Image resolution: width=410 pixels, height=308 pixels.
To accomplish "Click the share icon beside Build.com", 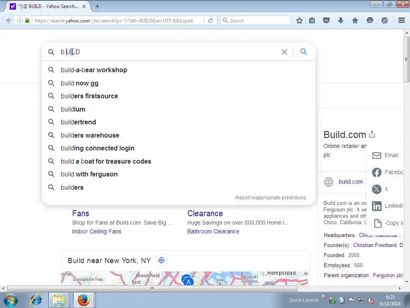I will (372, 134).
